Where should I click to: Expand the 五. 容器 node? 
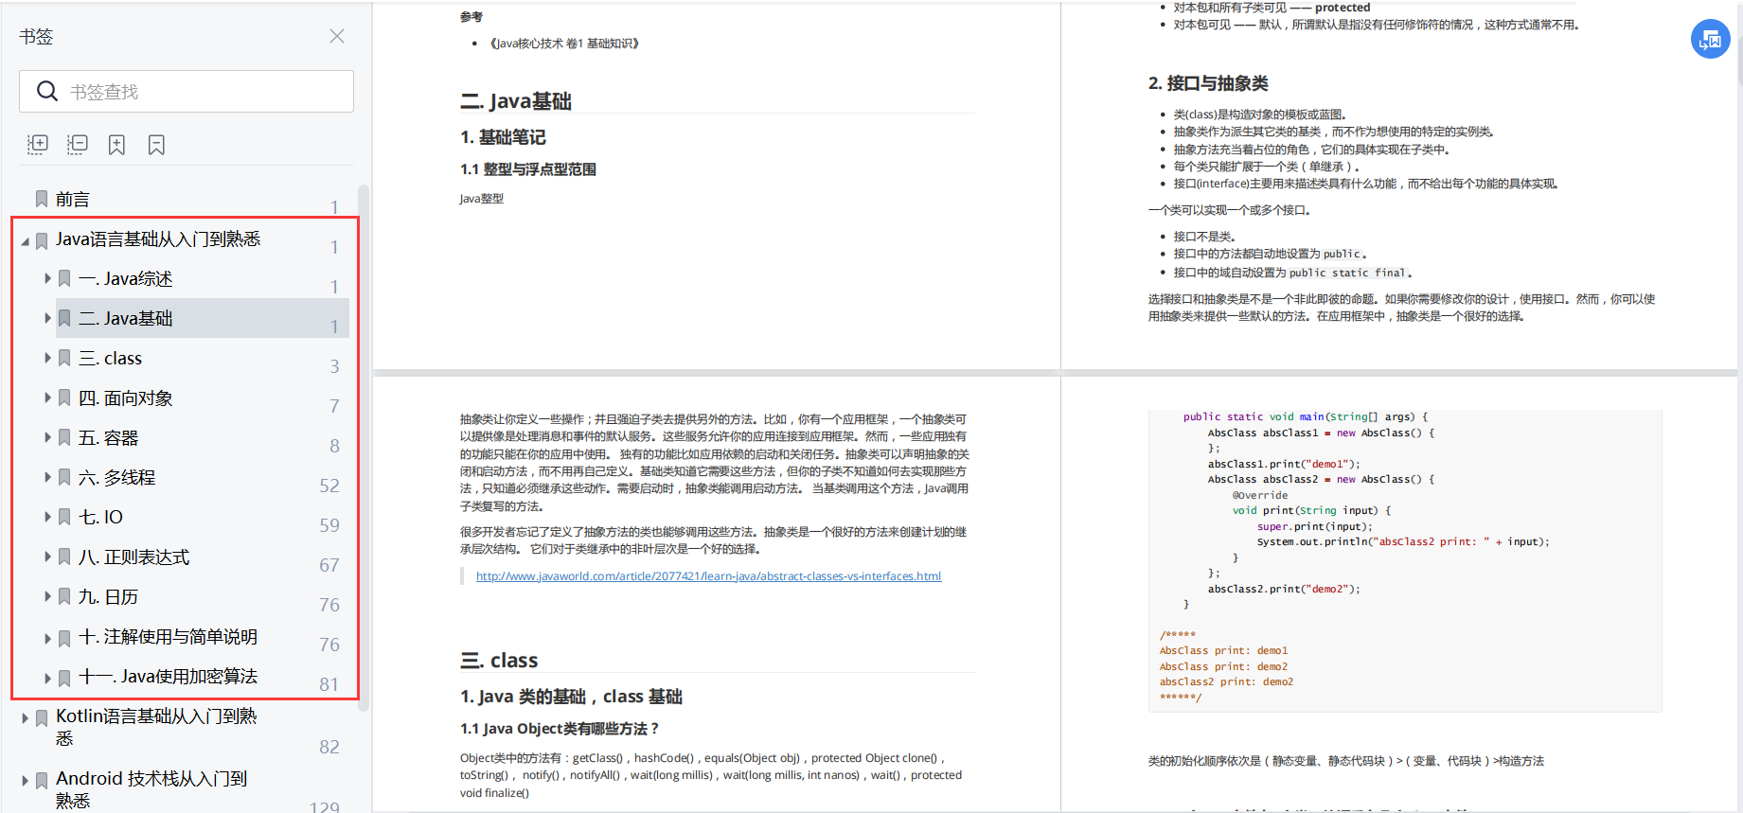point(47,438)
